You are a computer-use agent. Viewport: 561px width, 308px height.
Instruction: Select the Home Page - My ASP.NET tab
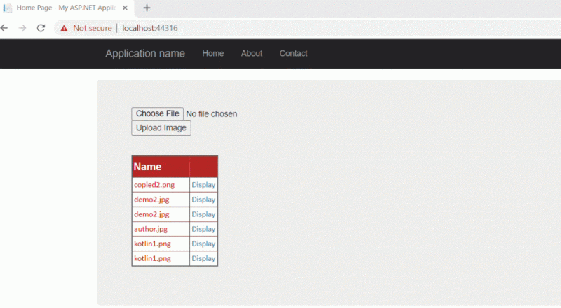[67, 8]
